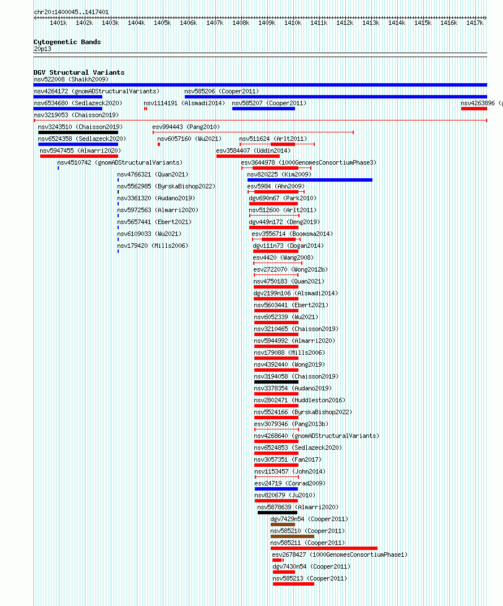Click the 1410k ruler position label
This screenshot has width=503, height=606.
293,23
